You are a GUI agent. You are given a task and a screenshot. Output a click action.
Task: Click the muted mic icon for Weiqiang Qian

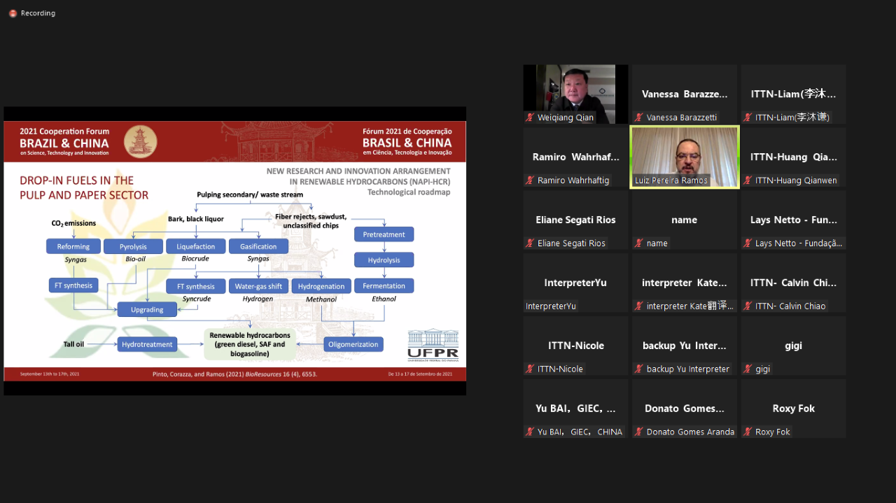coord(530,118)
